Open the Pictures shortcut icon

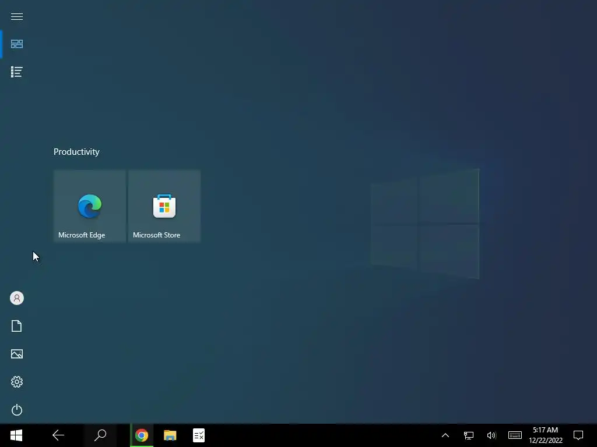coord(17,354)
